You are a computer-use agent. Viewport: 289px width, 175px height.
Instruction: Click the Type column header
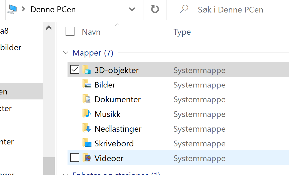click(x=182, y=31)
